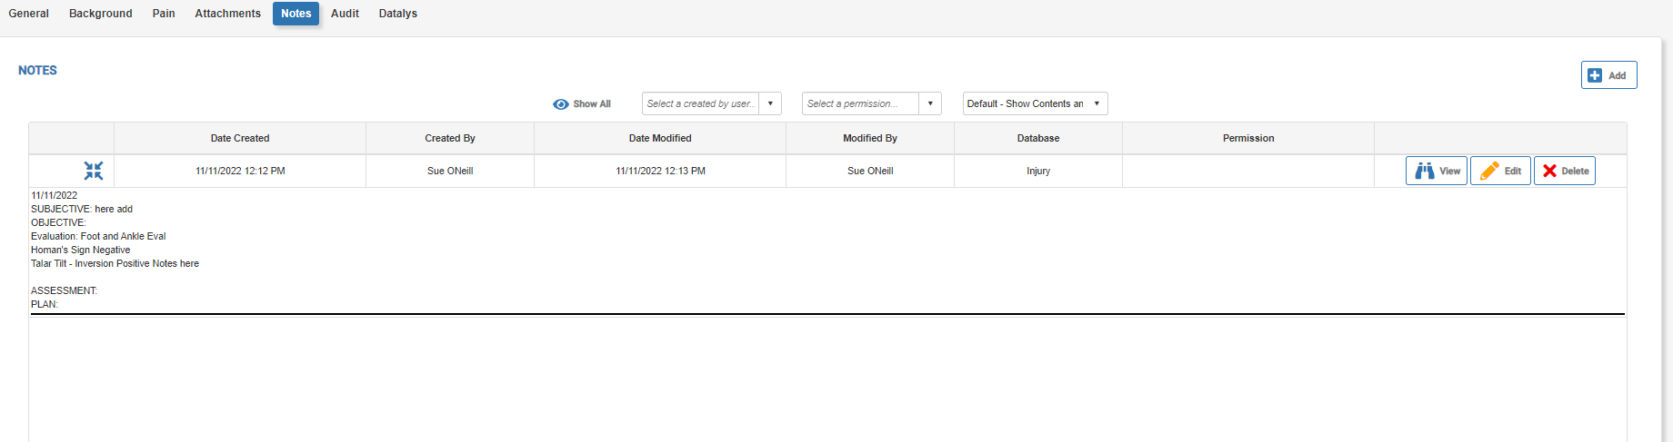The image size is (1673, 442).
Task: Open the Attachments tab
Action: (x=227, y=14)
